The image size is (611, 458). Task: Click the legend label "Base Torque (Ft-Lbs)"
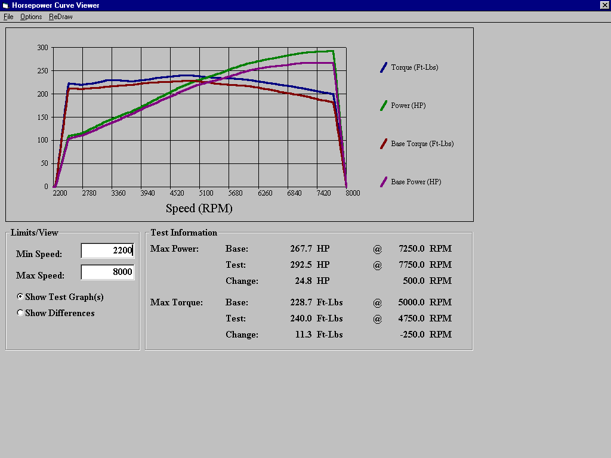(422, 144)
